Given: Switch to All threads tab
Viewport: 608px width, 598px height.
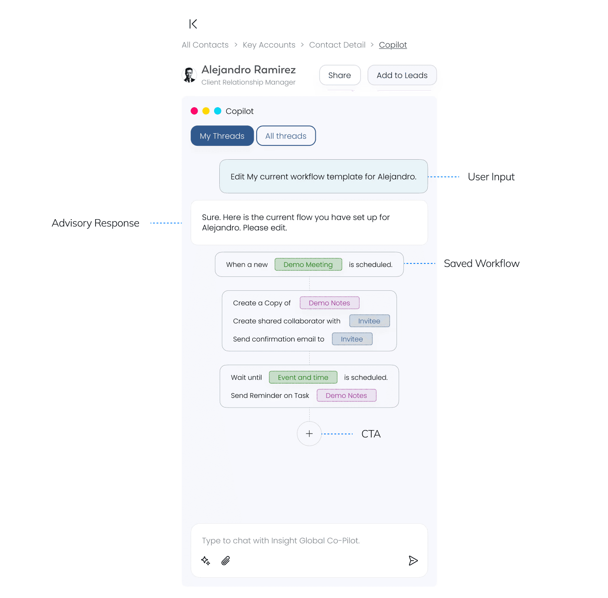Looking at the screenshot, I should tap(286, 136).
